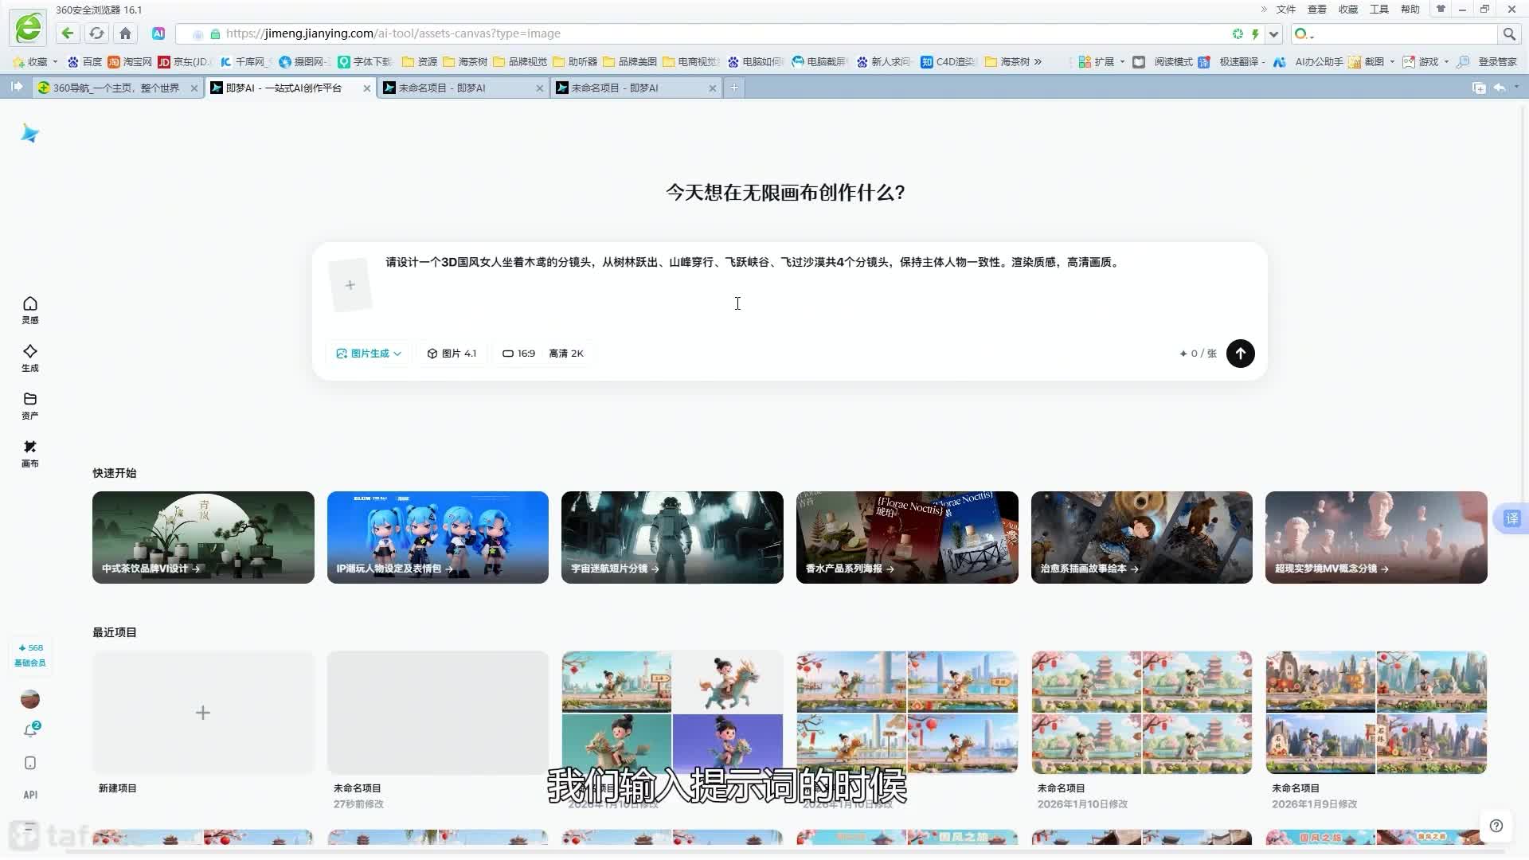Screen dimensions: 1529x860
Task: Toggle 阅读模式 reading mode
Action: 1163,61
